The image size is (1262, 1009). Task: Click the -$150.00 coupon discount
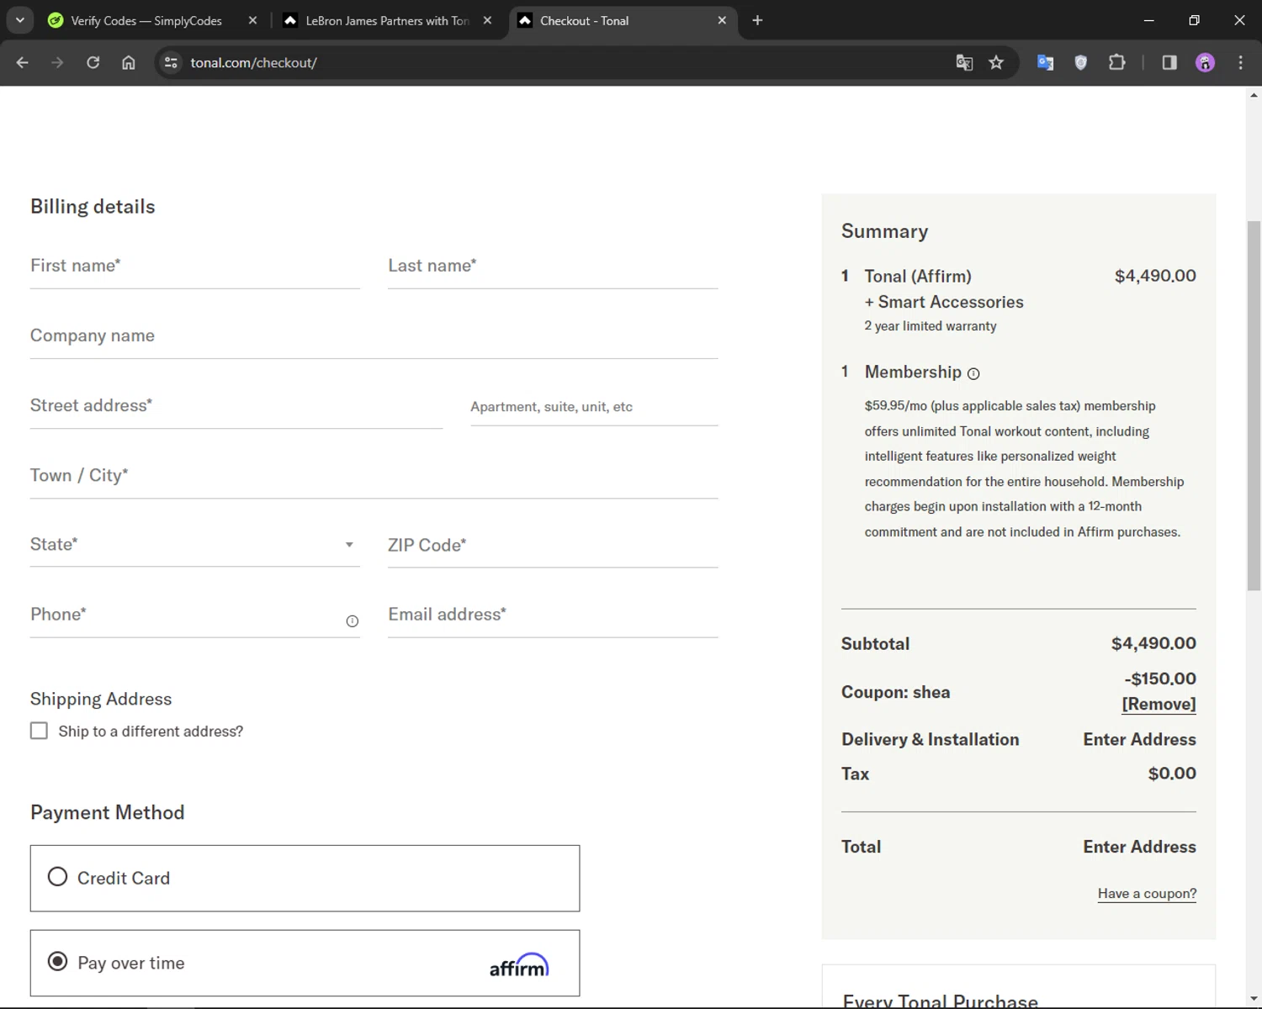[1160, 679]
